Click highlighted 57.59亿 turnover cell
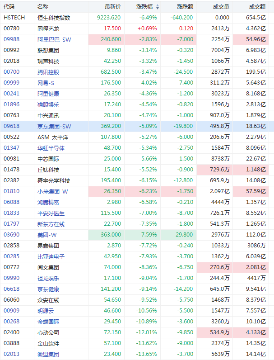 (x=251, y=191)
